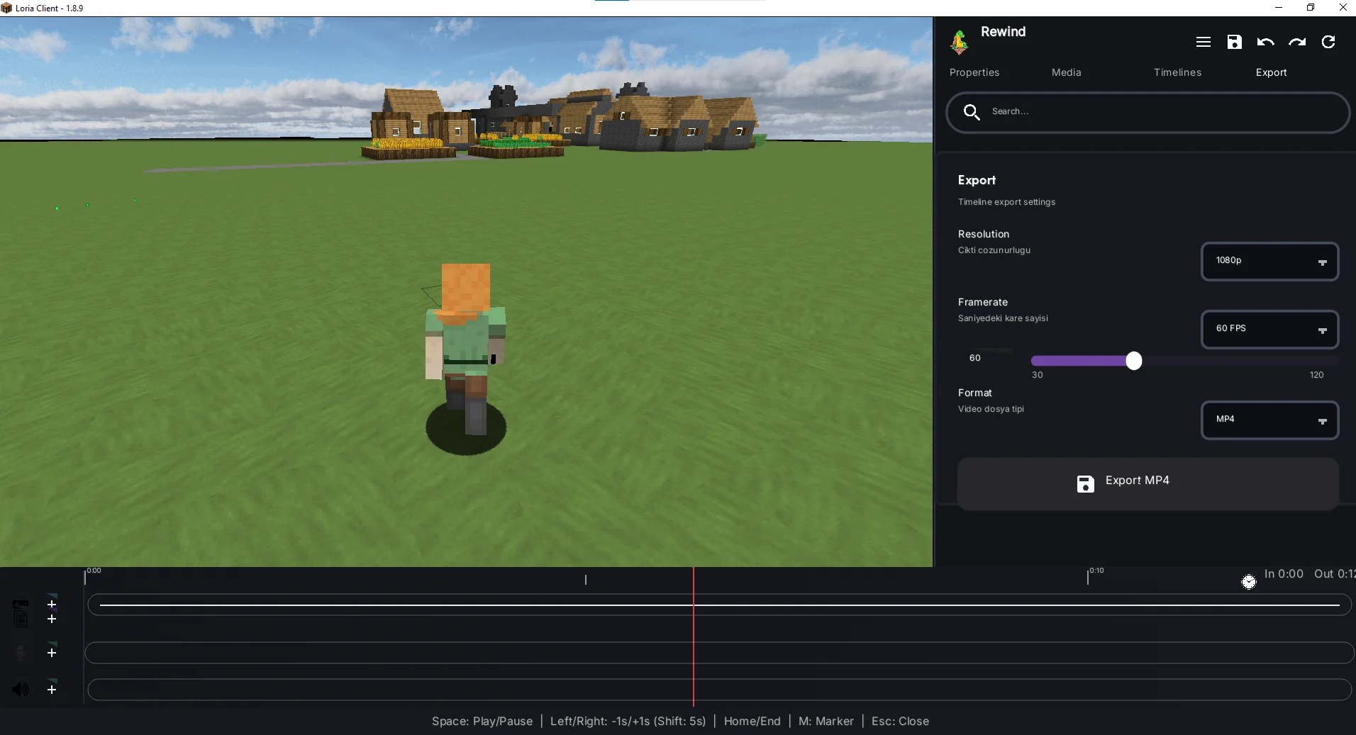This screenshot has height=735, width=1356.
Task: Add item to the microphone track with plus
Action: [x=52, y=652]
